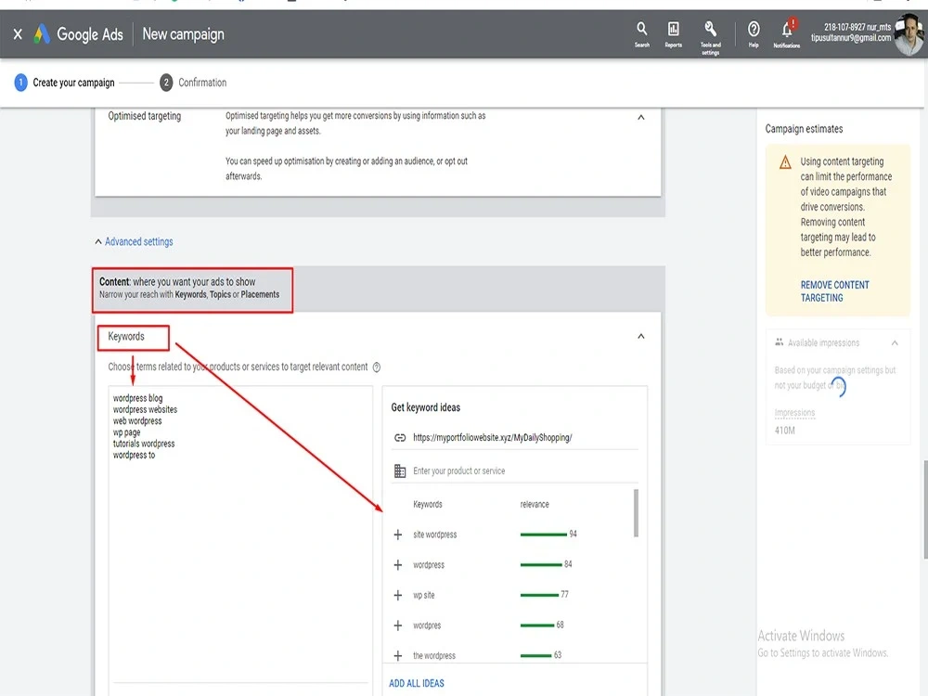Image resolution: width=928 pixels, height=696 pixels.
Task: Click the link icon beside URL field
Action: coord(400,437)
